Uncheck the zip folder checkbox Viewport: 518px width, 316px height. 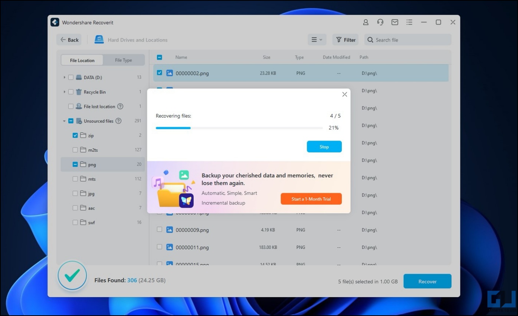[x=75, y=135]
